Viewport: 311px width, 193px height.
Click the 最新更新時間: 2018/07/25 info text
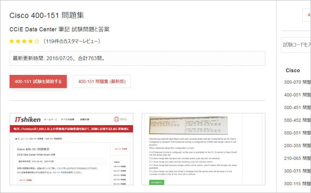coord(59,58)
